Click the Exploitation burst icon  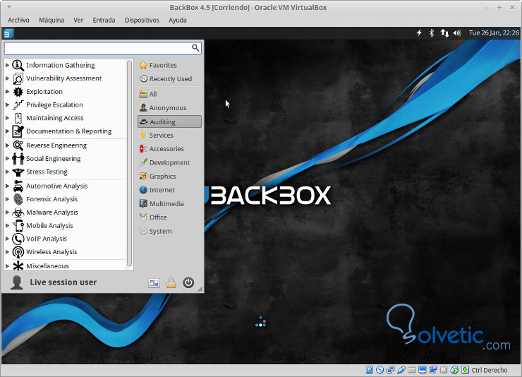(x=18, y=92)
